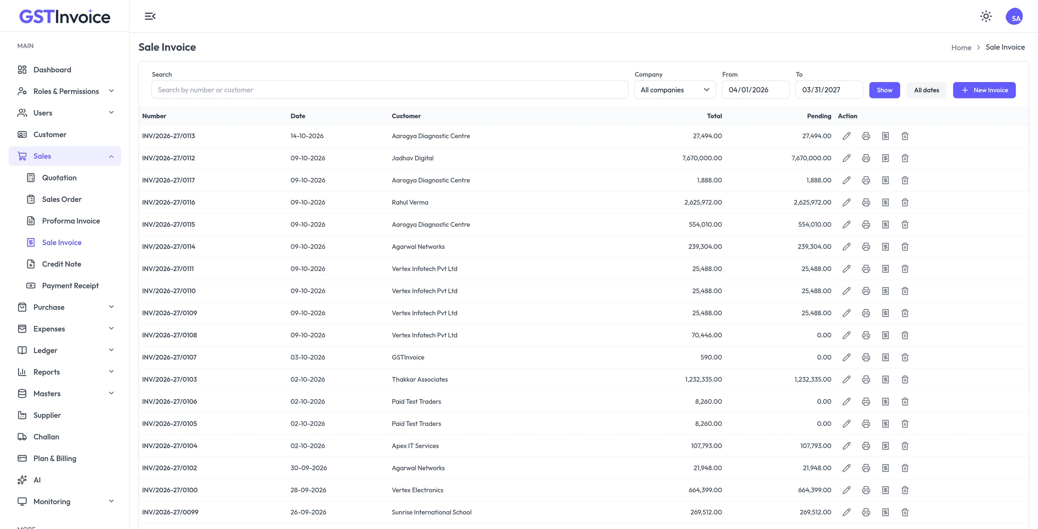Click customer name Thakkar Associates
Screen dimensions: 1038x529
pos(420,380)
